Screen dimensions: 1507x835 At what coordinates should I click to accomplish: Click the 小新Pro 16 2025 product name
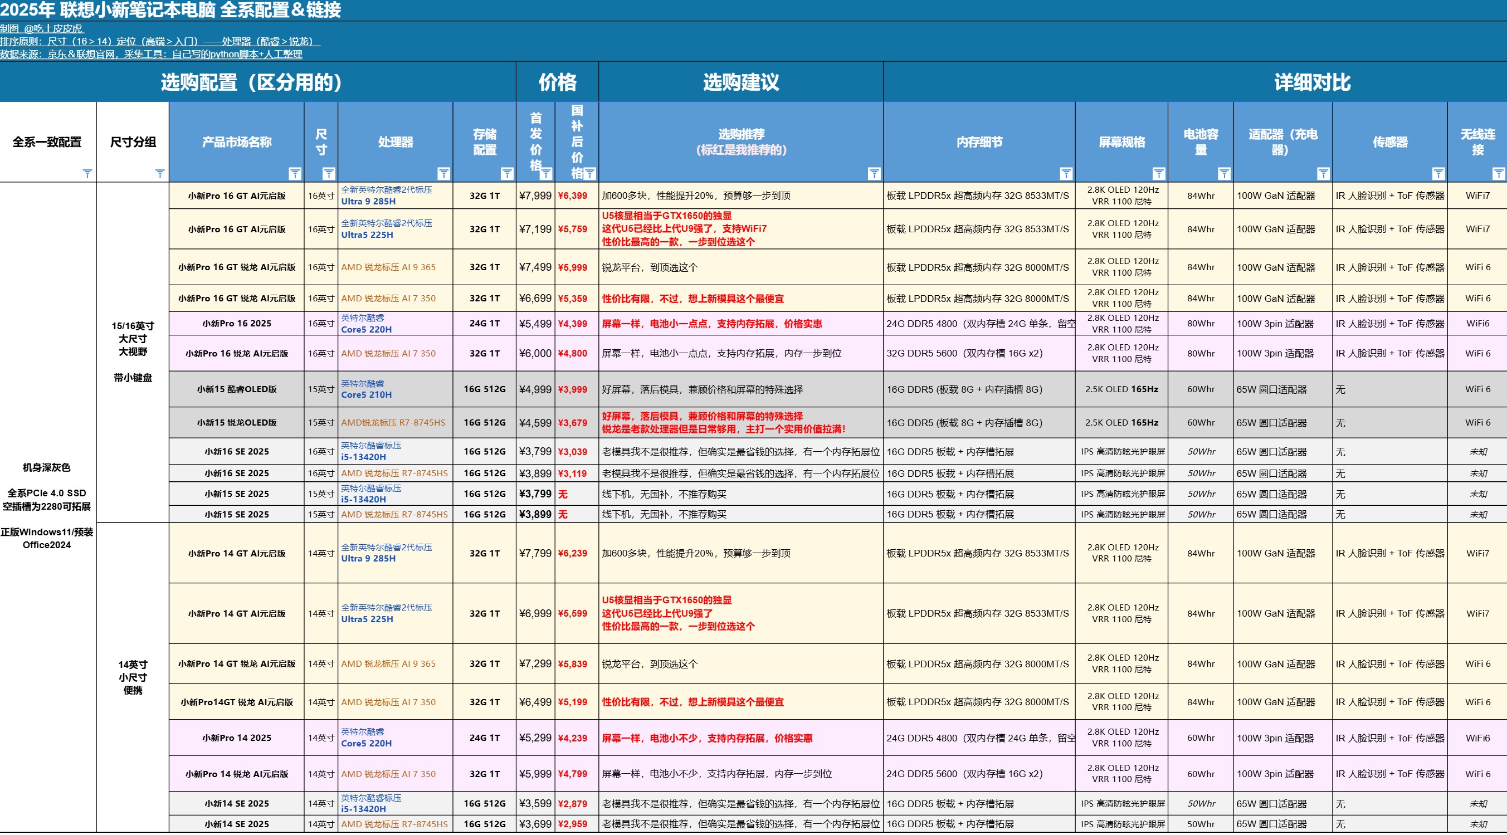click(x=237, y=323)
